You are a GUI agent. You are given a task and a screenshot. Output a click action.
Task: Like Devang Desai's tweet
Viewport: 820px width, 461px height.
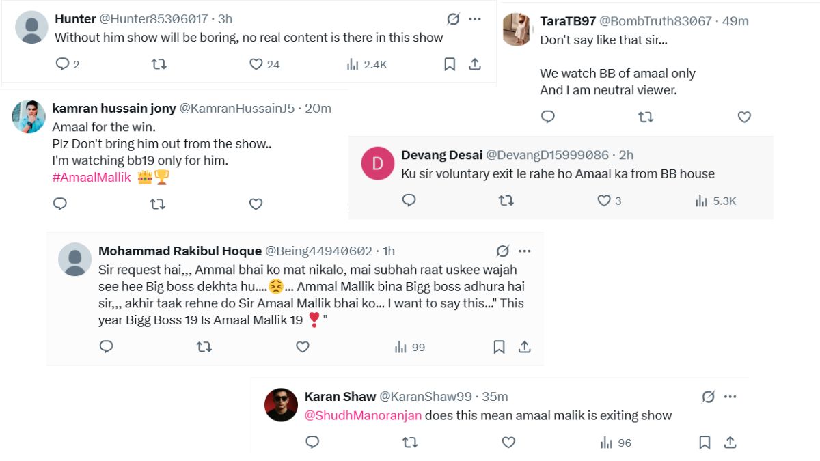[x=604, y=201]
